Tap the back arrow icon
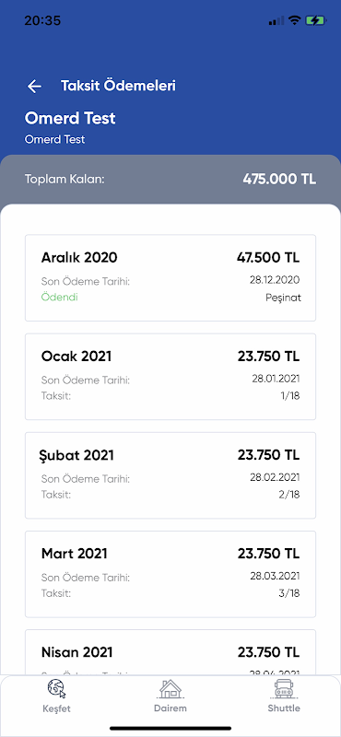Viewport: 341px width, 737px height. pyautogui.click(x=34, y=86)
